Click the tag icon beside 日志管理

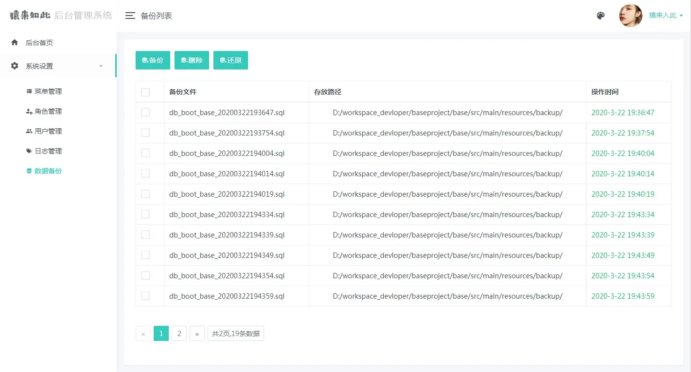[x=29, y=151]
